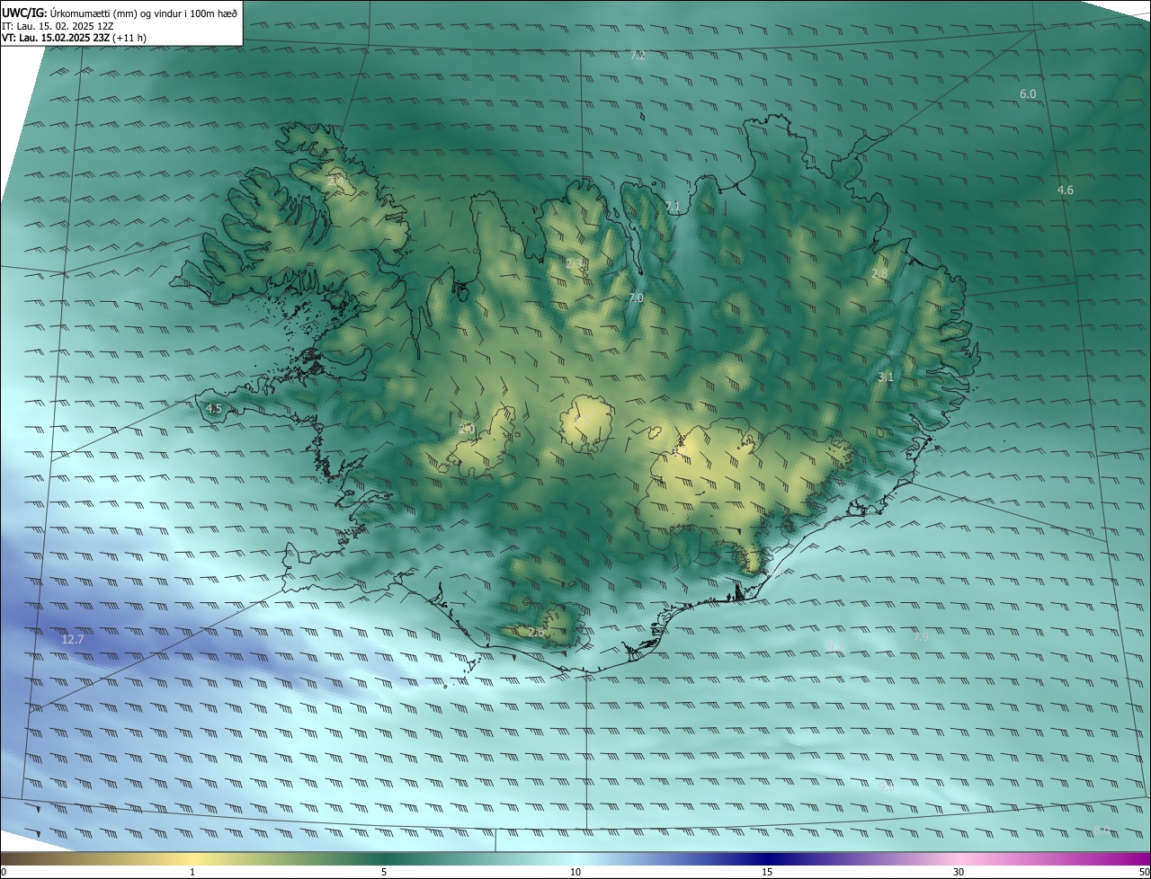
Task: Click the 2.8 value label
Action: pyautogui.click(x=880, y=273)
